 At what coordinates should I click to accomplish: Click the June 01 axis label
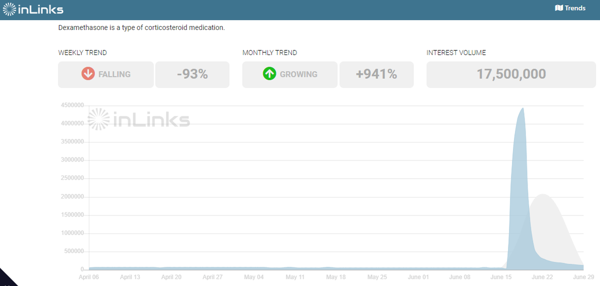click(418, 276)
